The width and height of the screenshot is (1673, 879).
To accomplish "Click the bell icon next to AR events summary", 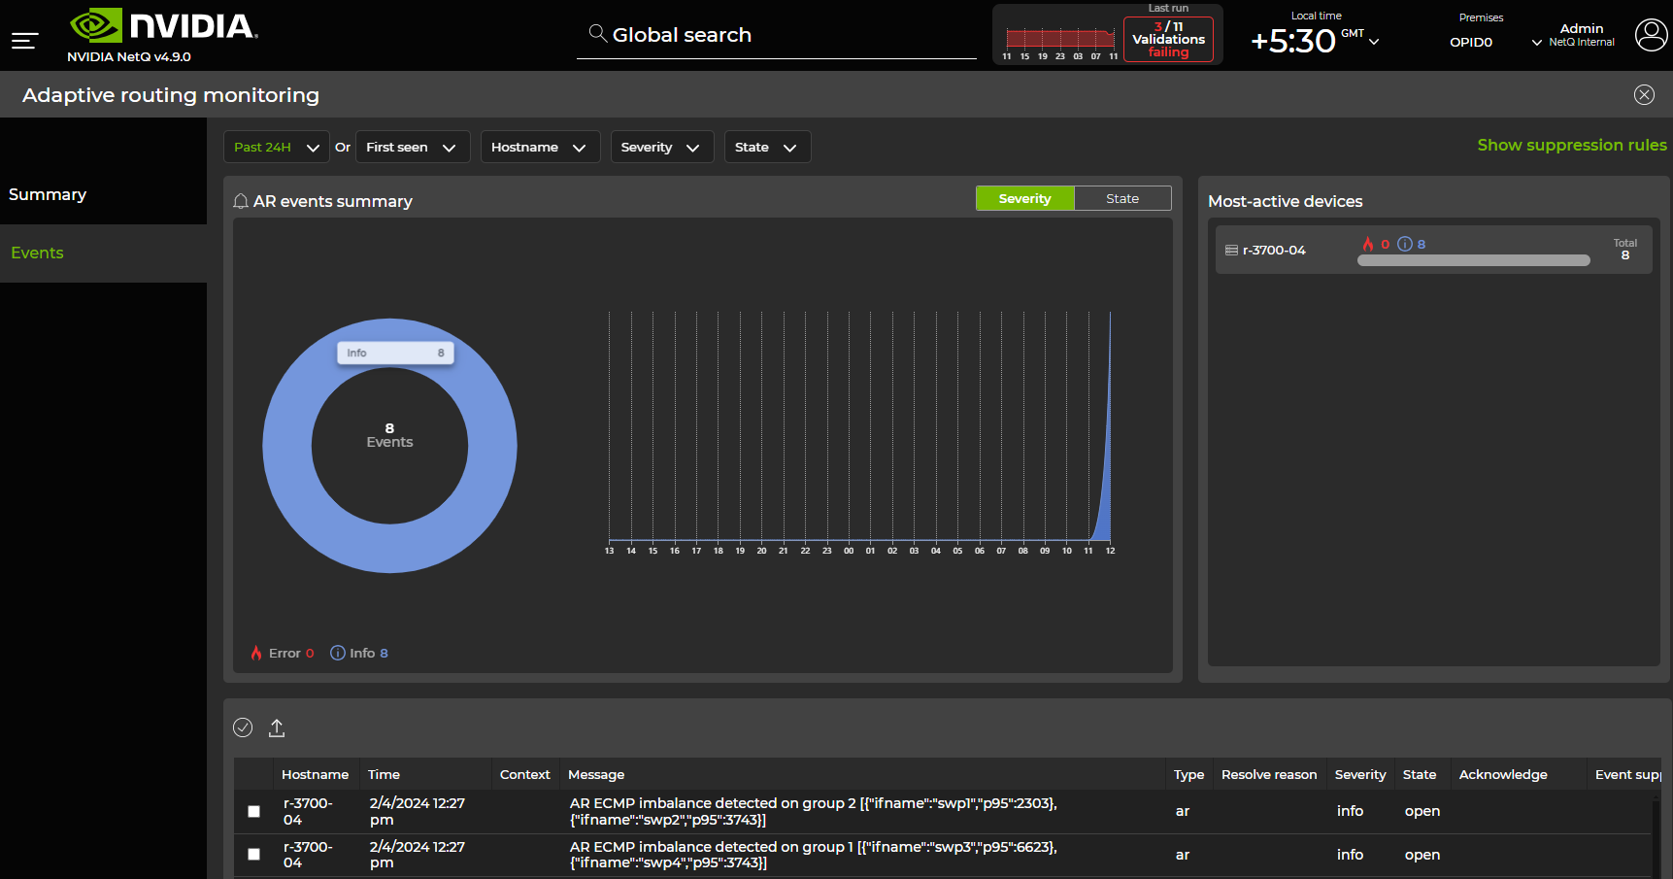I will point(241,201).
